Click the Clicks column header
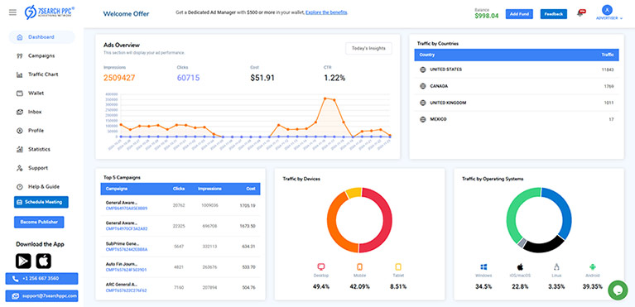Image resolution: width=635 pixels, height=307 pixels. pyautogui.click(x=179, y=189)
